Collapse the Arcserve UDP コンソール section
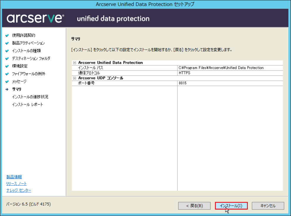291x216 pixels. (x=75, y=78)
